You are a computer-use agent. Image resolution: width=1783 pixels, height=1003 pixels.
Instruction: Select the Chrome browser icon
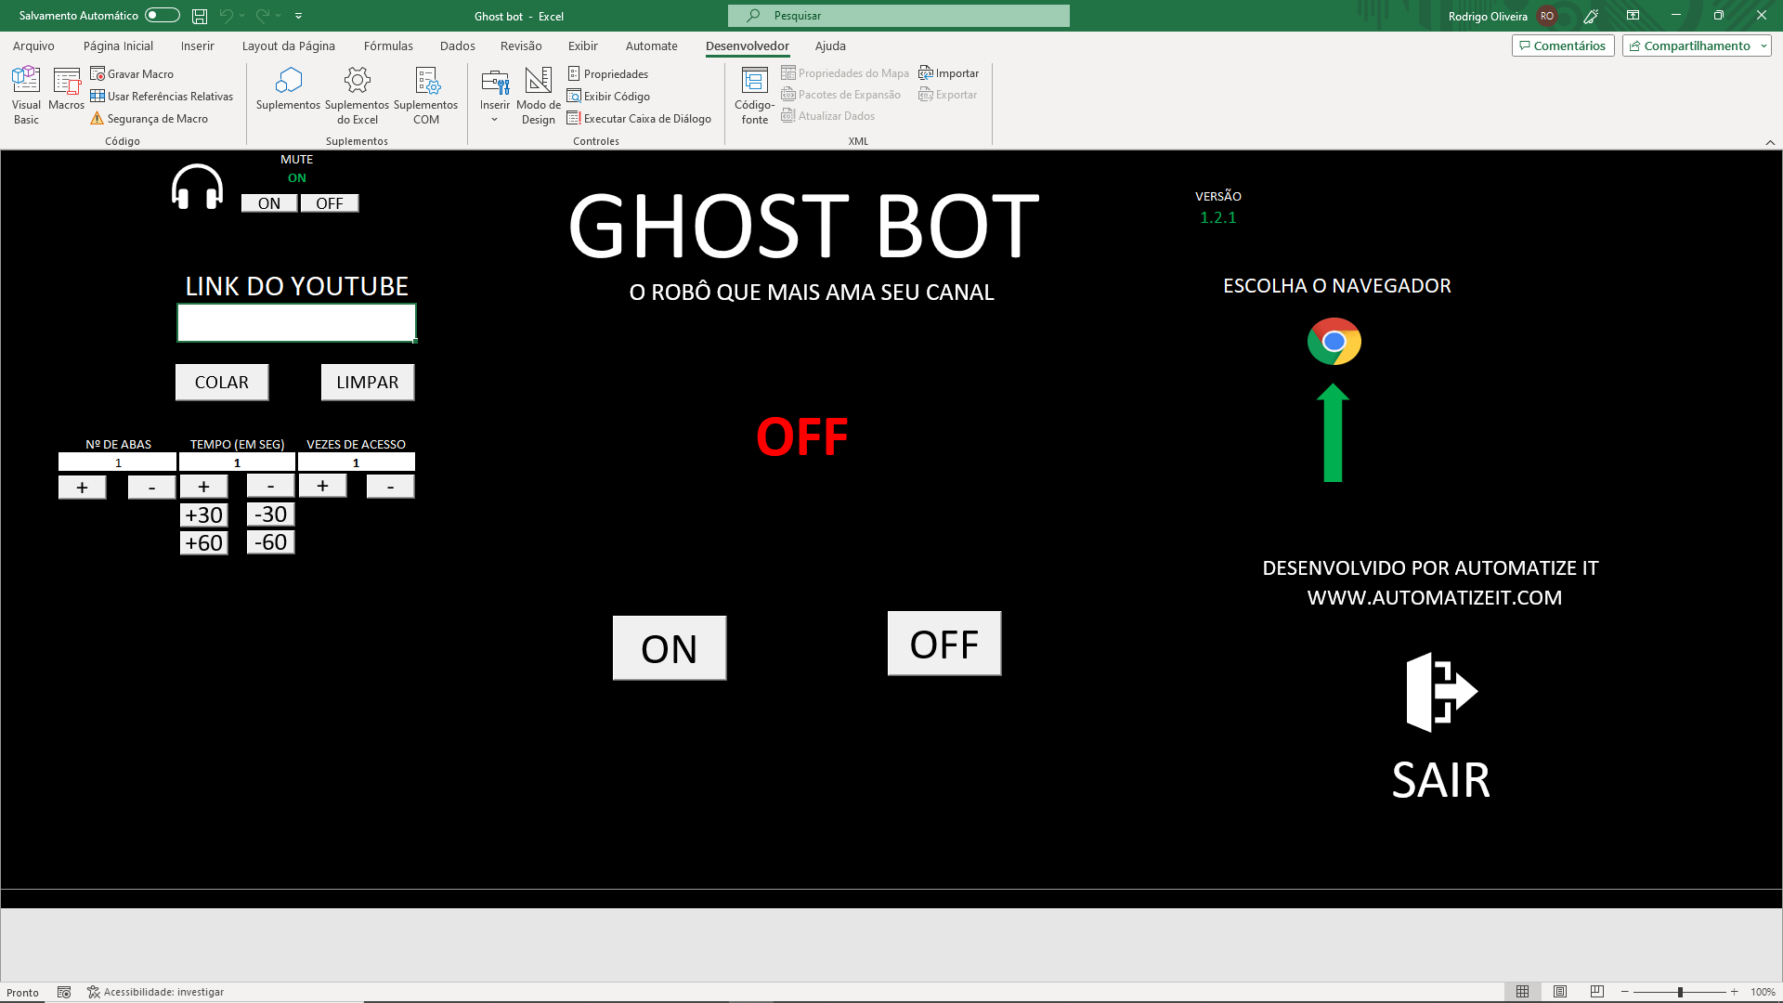(x=1334, y=342)
